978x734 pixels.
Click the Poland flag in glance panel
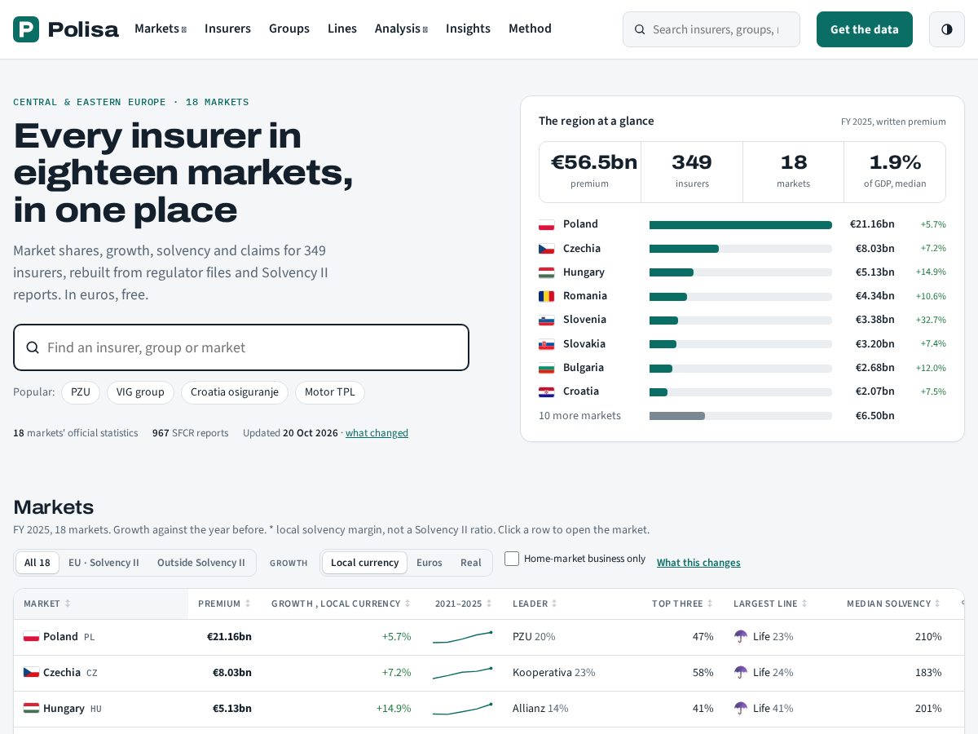point(546,224)
